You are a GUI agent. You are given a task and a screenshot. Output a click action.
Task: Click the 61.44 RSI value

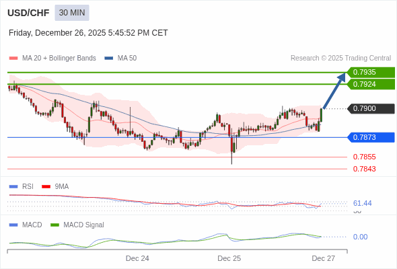pyautogui.click(x=362, y=203)
